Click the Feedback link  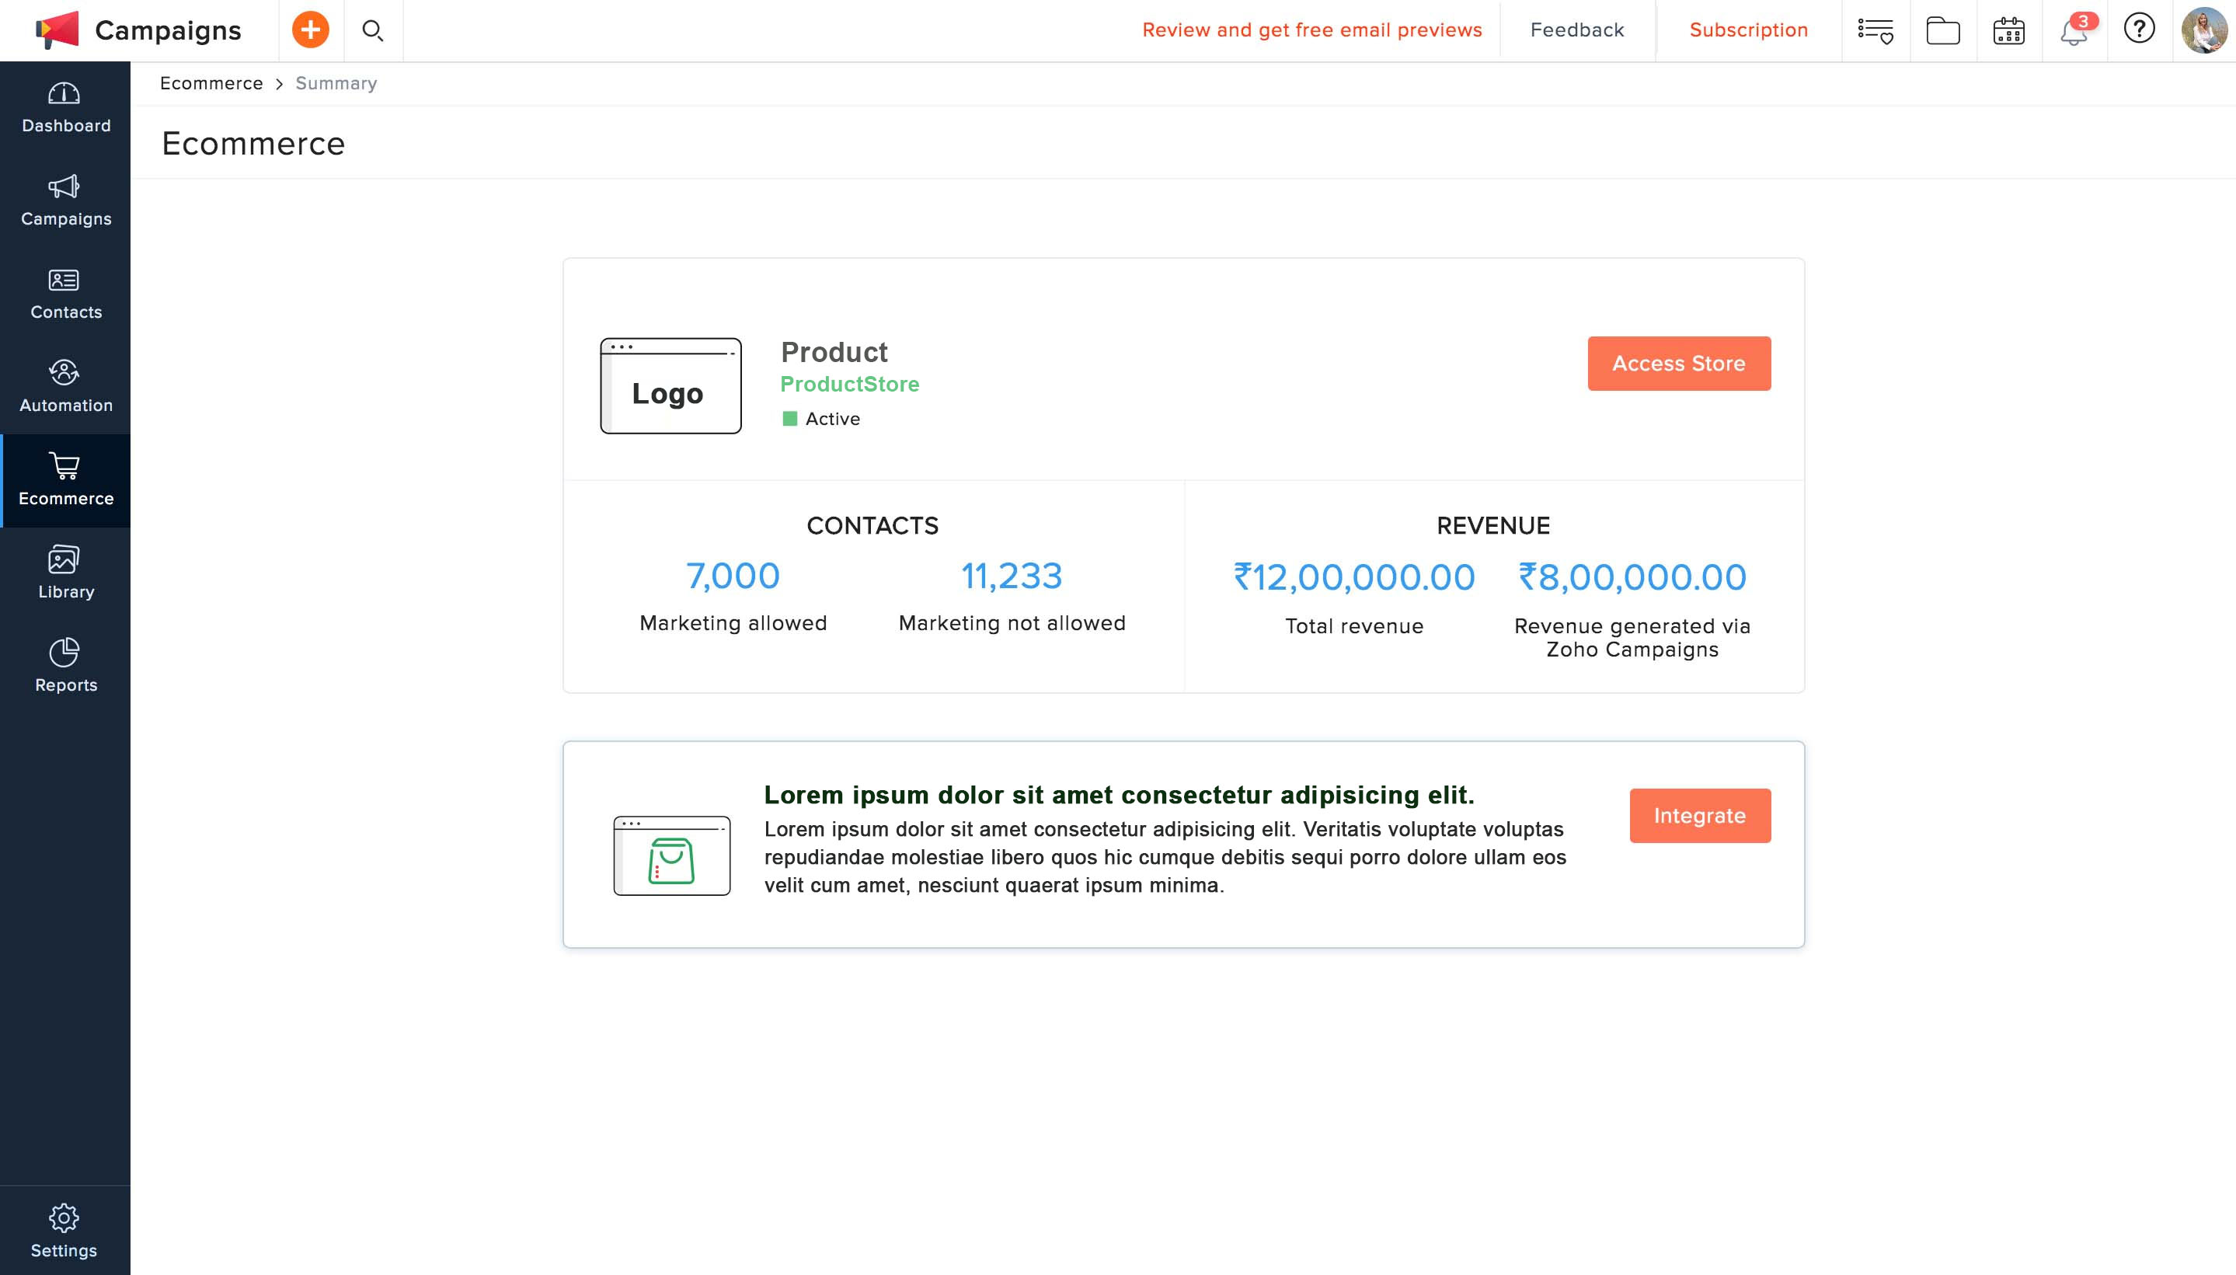1576,30
